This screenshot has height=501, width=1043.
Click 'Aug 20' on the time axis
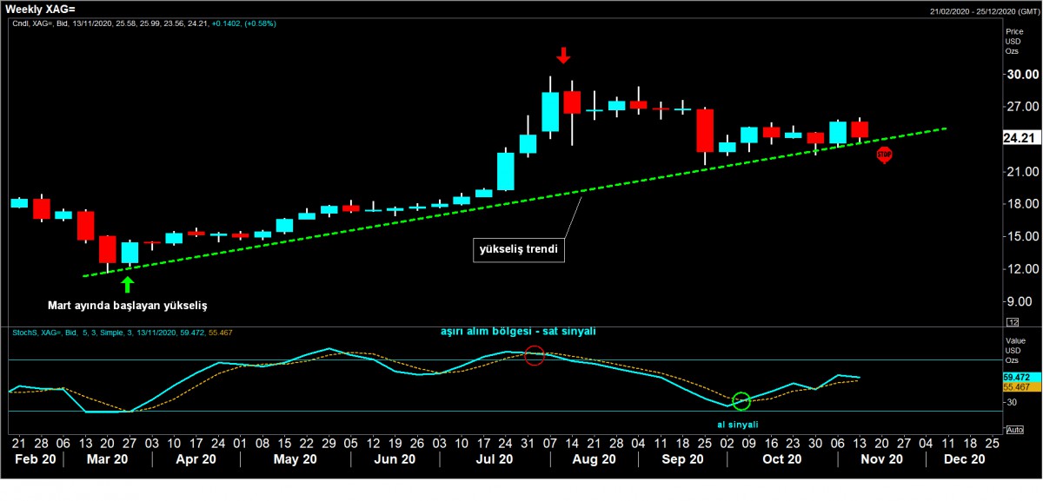595,459
